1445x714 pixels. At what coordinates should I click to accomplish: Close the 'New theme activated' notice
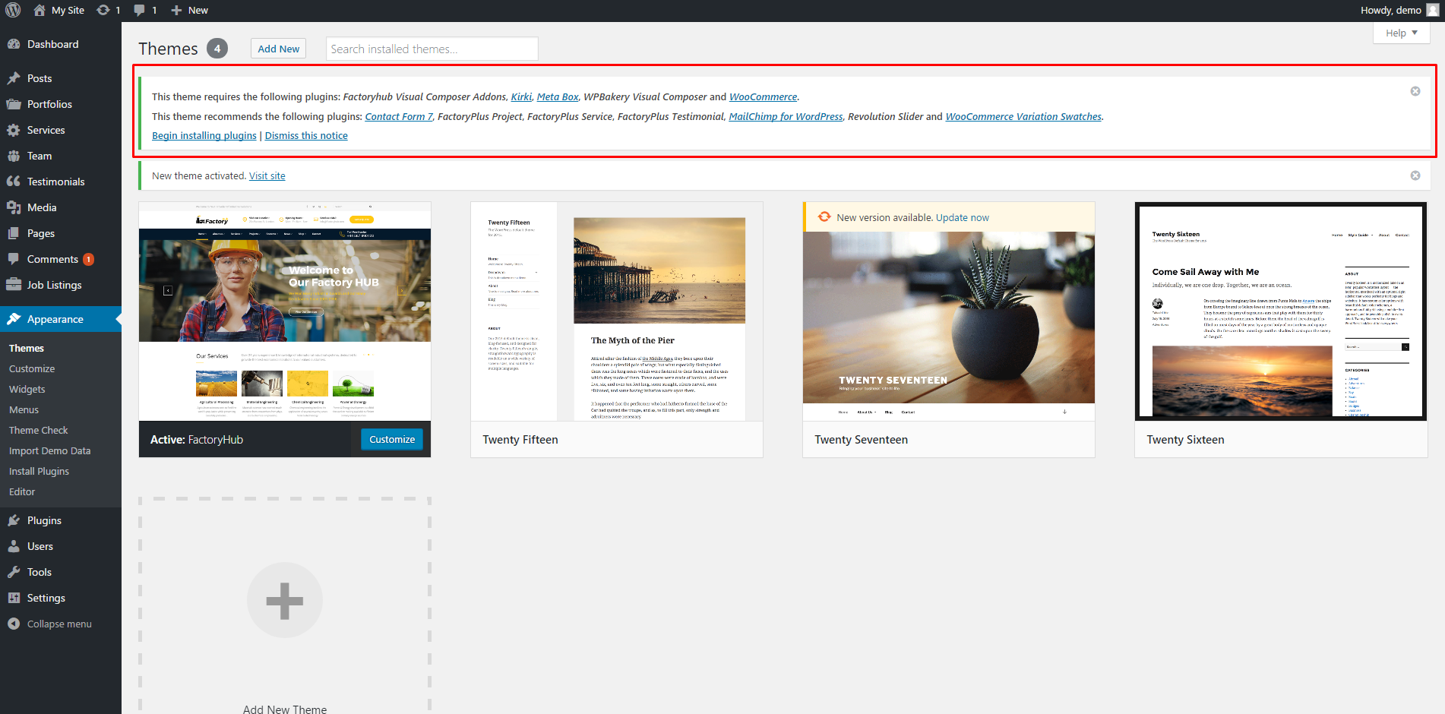coord(1415,175)
